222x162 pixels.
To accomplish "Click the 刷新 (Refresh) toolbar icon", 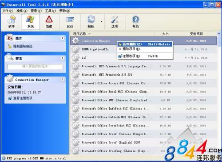I will pyautogui.click(x=91, y=22).
